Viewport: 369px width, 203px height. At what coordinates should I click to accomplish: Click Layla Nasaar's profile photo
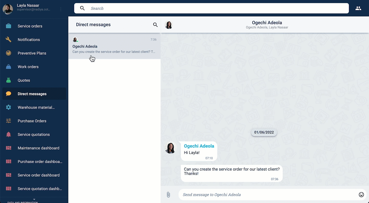(8, 9)
